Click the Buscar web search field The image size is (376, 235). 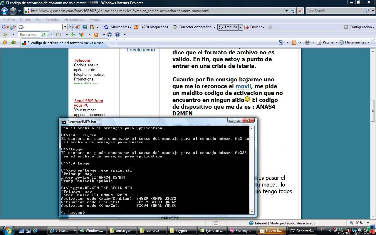pos(29,35)
